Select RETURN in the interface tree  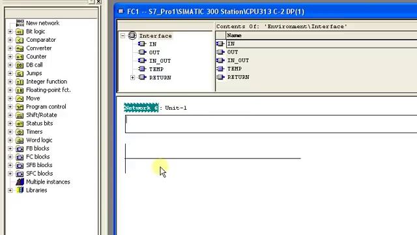(x=160, y=78)
